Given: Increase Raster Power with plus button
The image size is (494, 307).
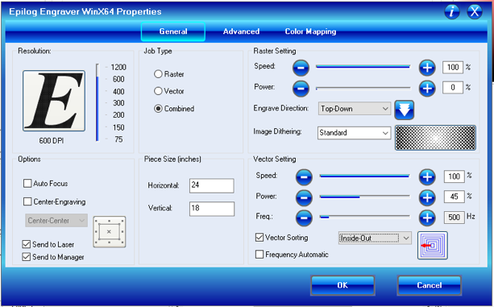Looking at the screenshot, I should point(427,89).
